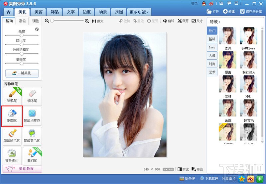
Task: Select the 抠图笔 cutout pen tool
Action: coord(12,116)
